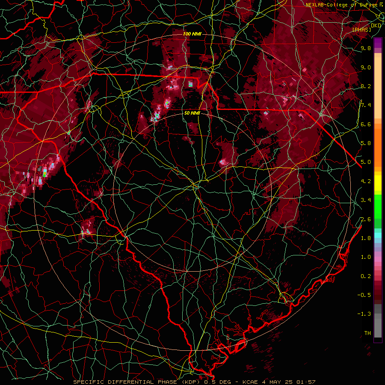Click the 5.0 scale value
385x385 pixels.
tap(366, 162)
